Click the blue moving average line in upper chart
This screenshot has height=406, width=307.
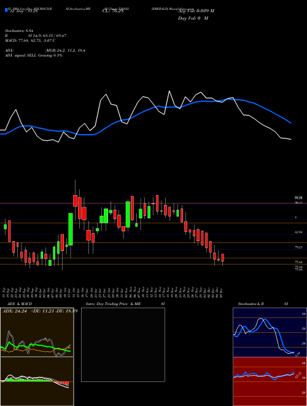coord(145,111)
